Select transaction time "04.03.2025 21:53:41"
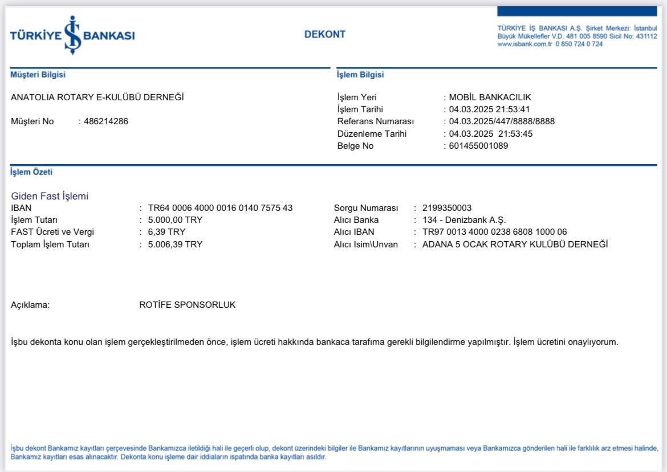This screenshot has height=472, width=667. coord(490,109)
